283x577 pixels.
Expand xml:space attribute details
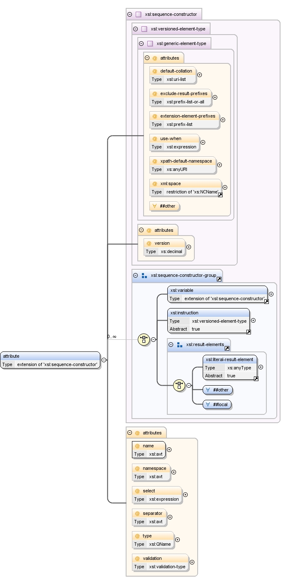[225, 188]
